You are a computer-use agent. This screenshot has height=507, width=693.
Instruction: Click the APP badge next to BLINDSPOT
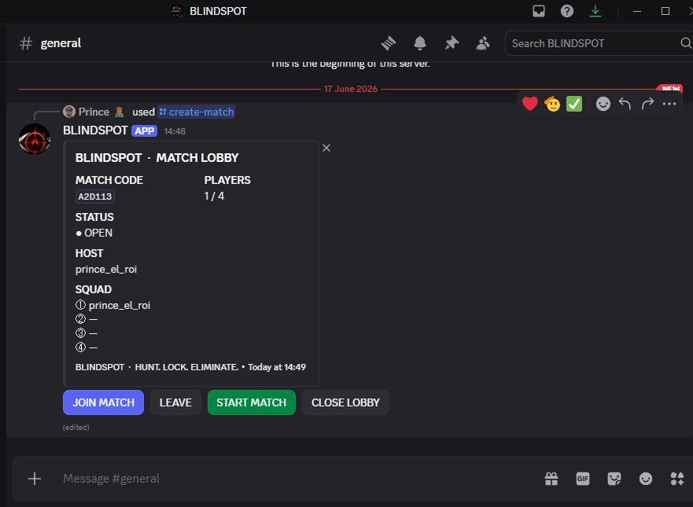[x=144, y=131]
